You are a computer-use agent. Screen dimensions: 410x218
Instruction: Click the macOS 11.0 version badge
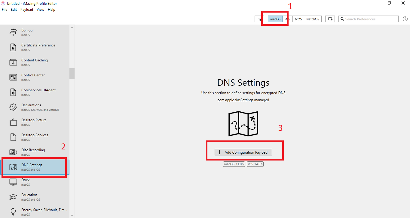pos(234,164)
